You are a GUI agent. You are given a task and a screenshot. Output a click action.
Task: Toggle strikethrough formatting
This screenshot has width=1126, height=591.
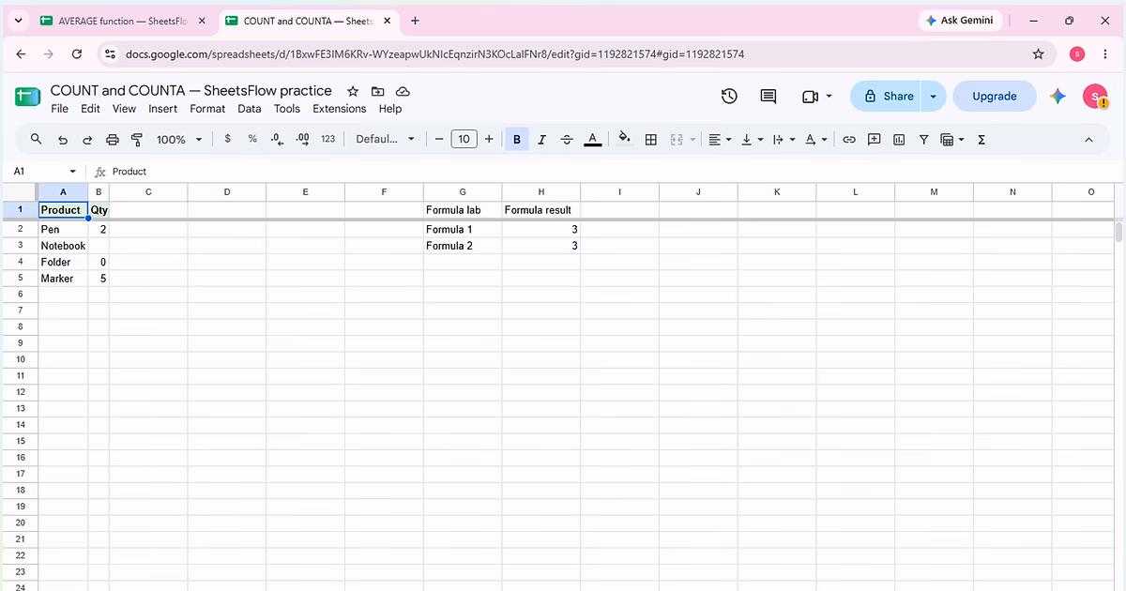566,139
